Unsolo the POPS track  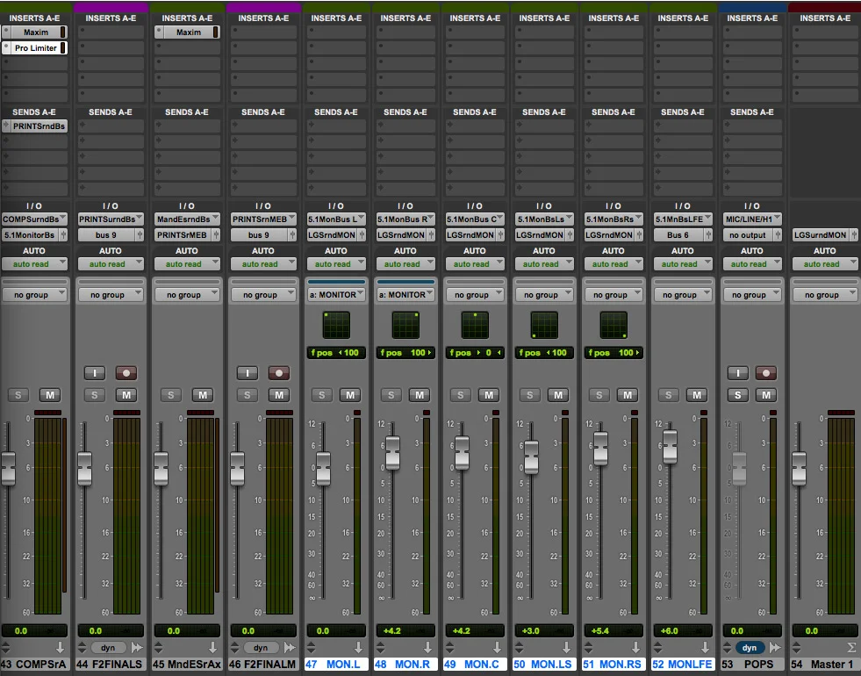pos(738,395)
